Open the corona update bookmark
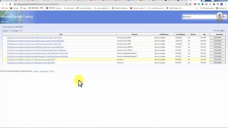The width and height of the screenshot is (228, 128). pos(102,8)
